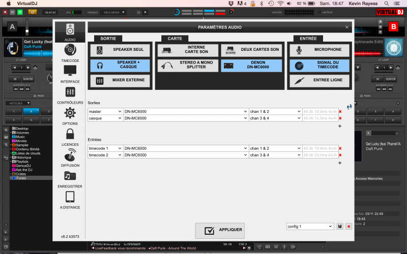Select ENTREE LIGNE input option
The height and width of the screenshot is (254, 407).
coord(319,80)
